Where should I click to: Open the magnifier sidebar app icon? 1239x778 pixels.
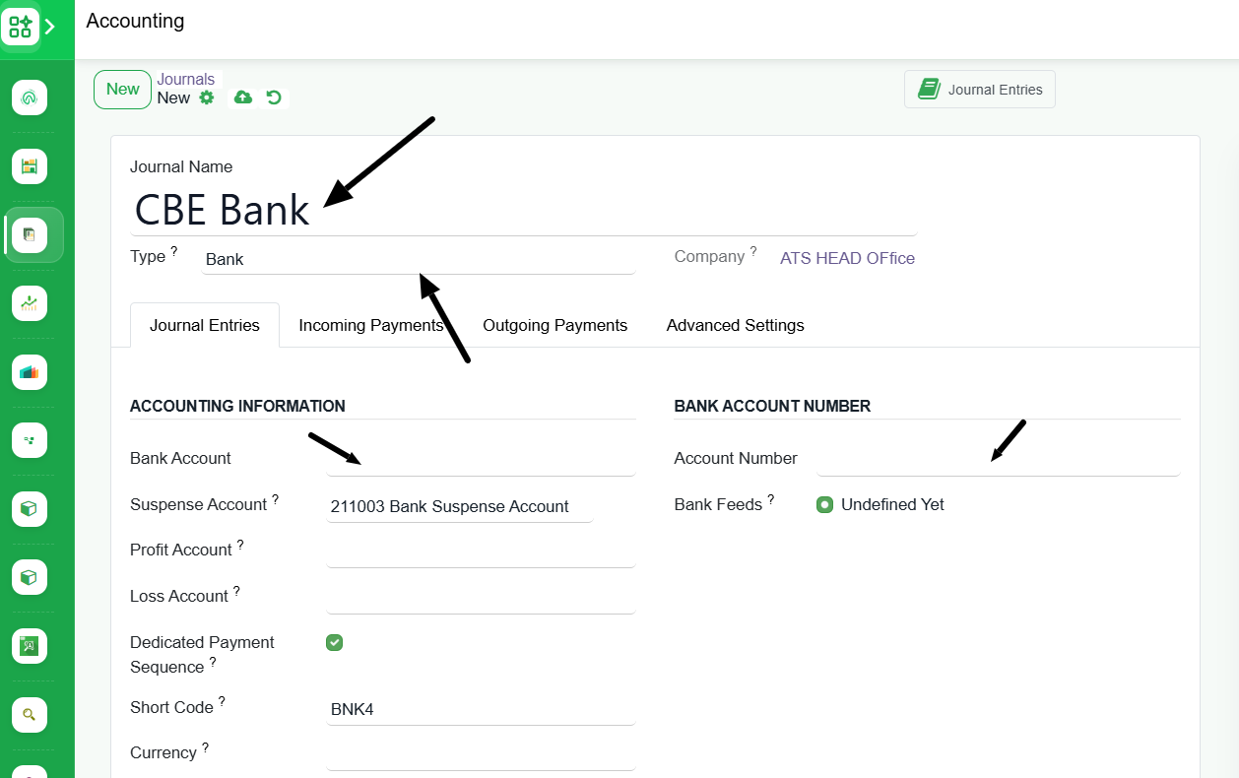[x=30, y=715]
